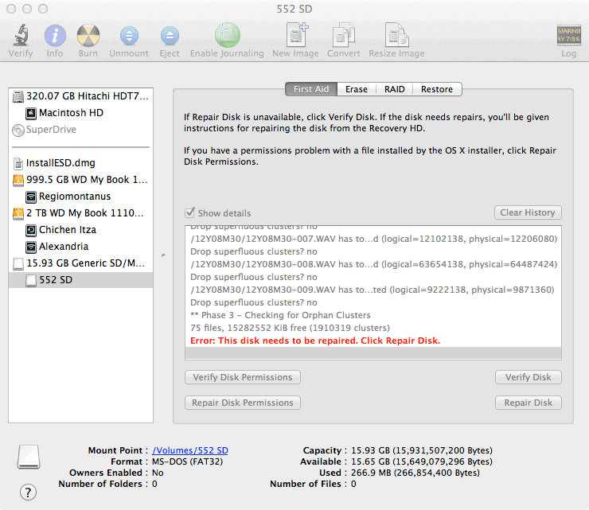Switch to the Erase tab
The image size is (589, 510).
(356, 90)
